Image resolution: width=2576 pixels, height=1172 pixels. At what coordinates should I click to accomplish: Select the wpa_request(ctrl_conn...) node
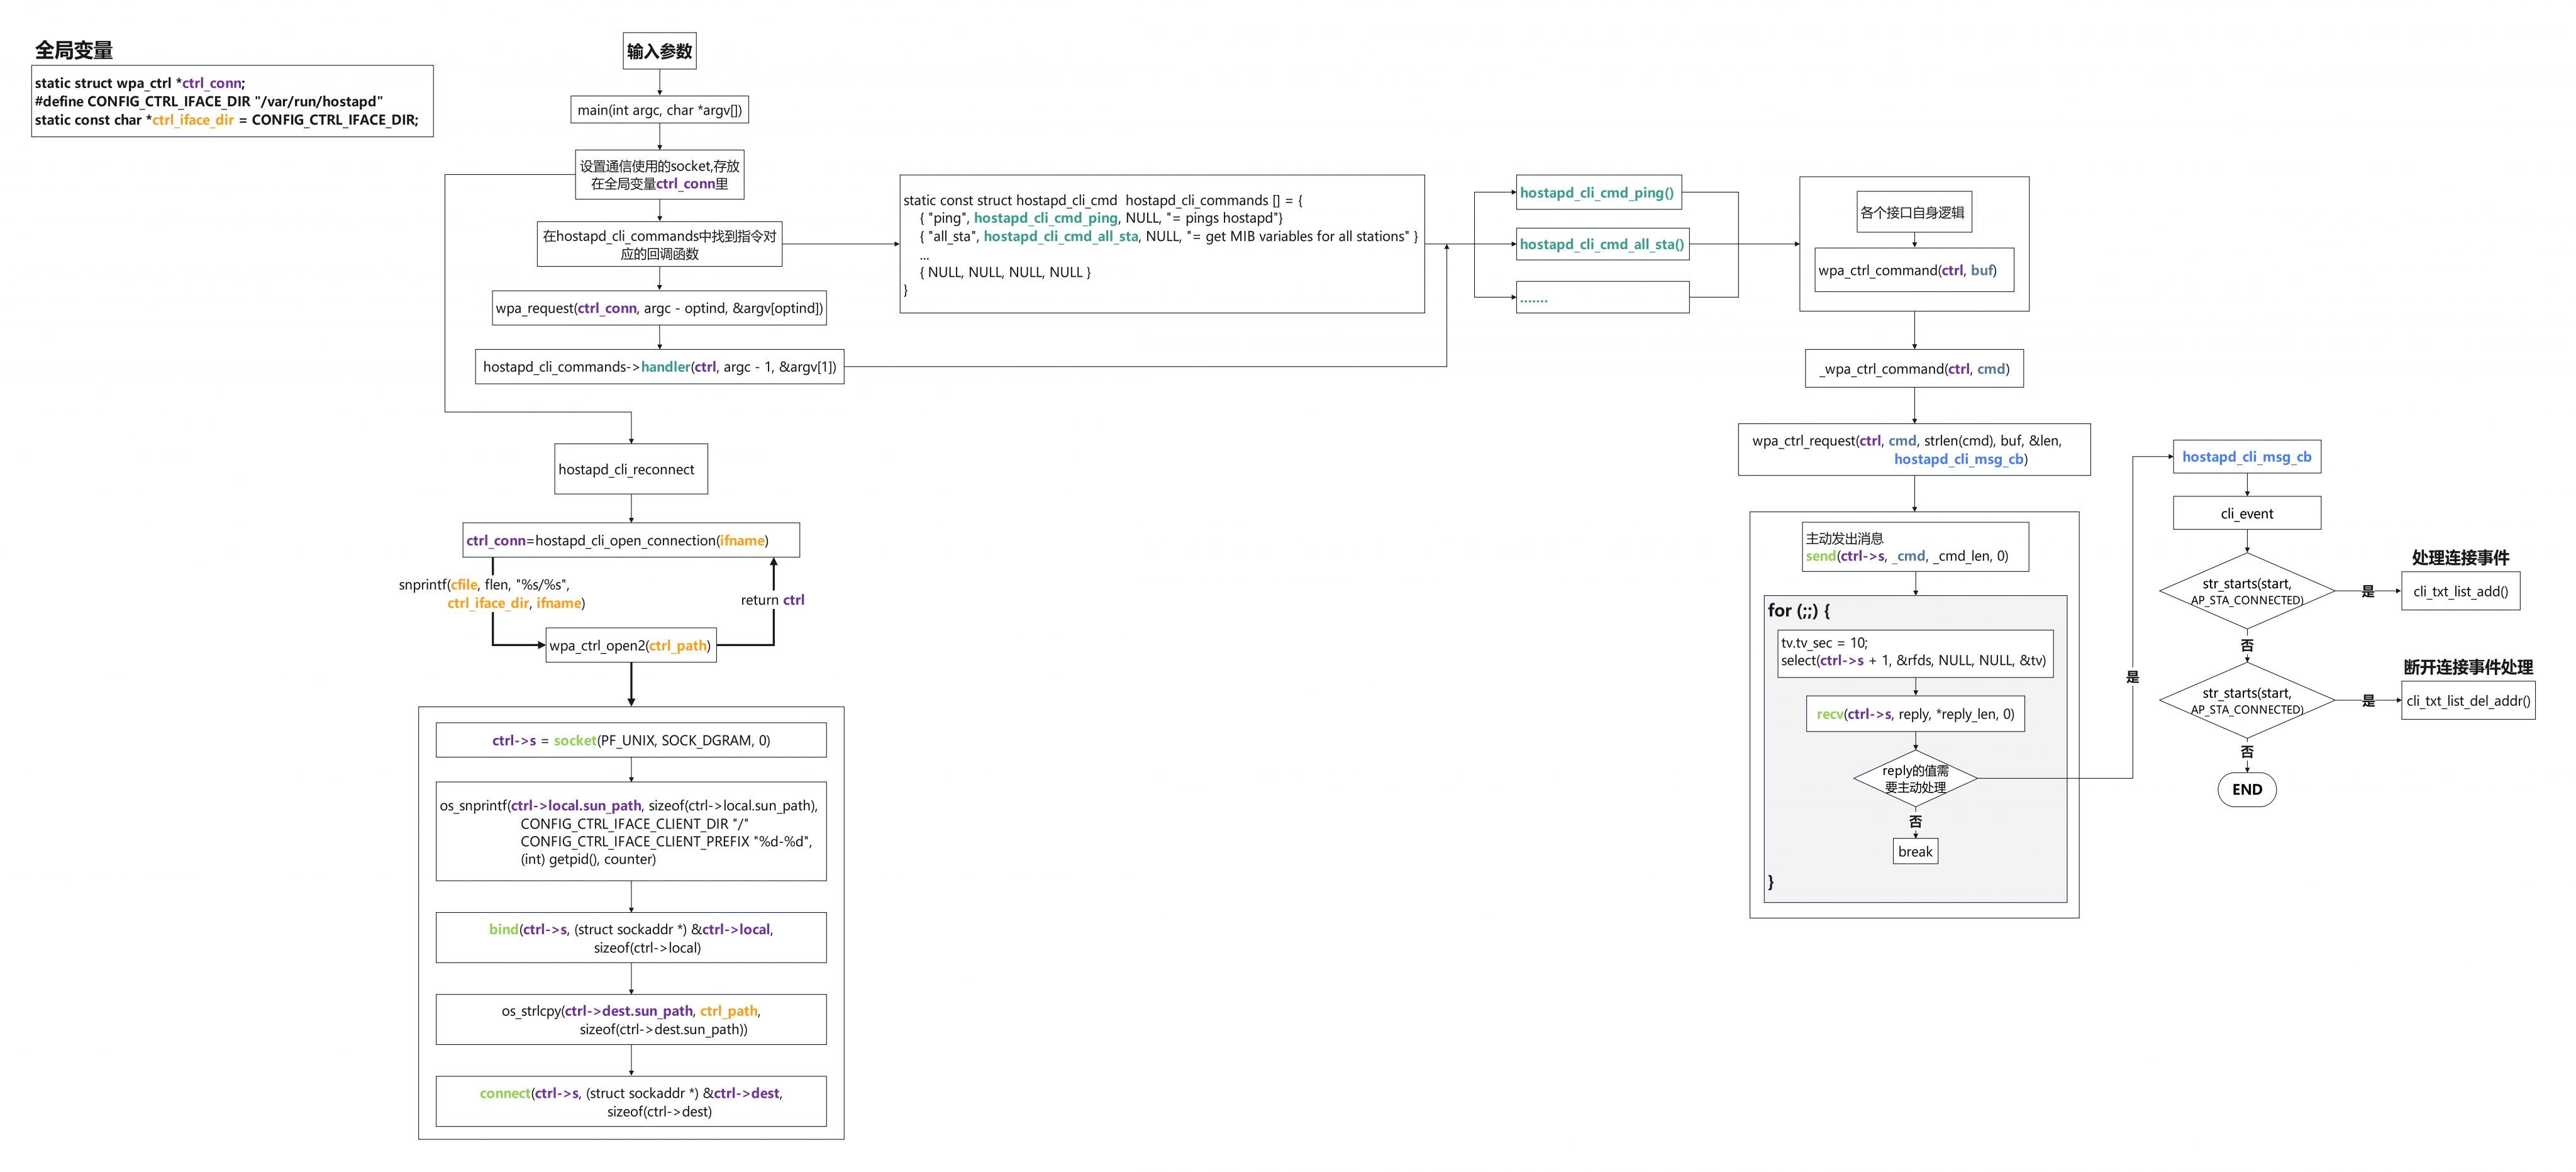659,308
